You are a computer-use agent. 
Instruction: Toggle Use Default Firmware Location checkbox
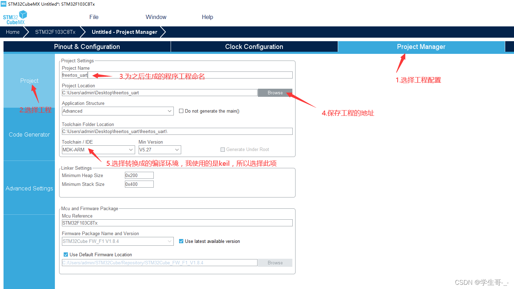point(66,255)
